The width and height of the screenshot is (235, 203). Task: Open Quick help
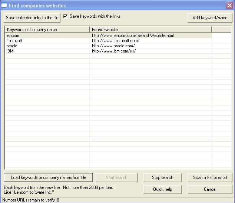click(162, 189)
